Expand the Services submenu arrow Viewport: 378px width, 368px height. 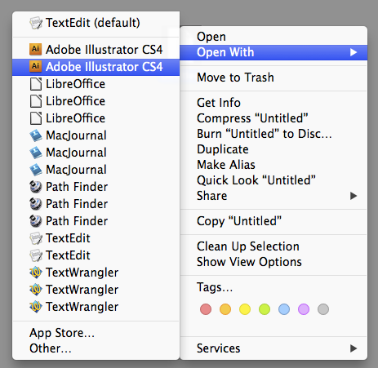[x=354, y=348]
